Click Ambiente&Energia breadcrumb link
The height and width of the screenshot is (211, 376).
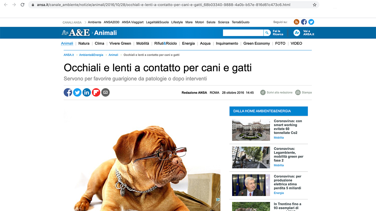pyautogui.click(x=91, y=55)
